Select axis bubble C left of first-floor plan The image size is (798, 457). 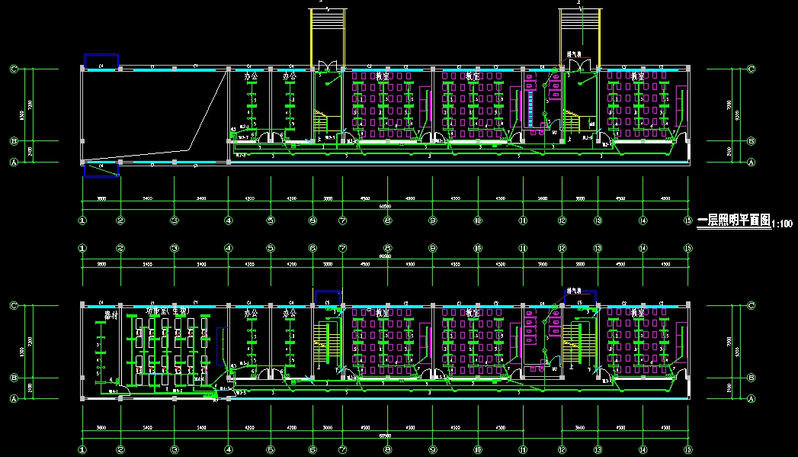click(14, 69)
